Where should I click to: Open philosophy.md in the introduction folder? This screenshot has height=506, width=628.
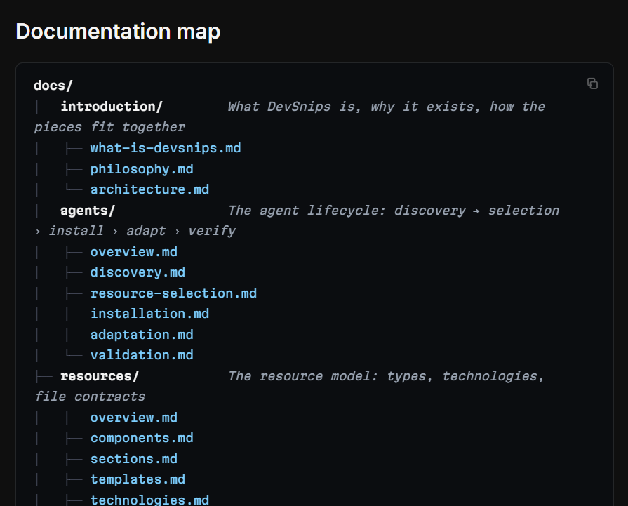pyautogui.click(x=142, y=168)
